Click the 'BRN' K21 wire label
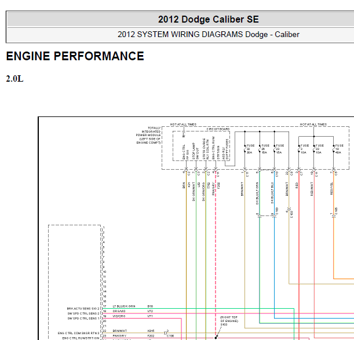This screenshot has width=354, height=340. [184, 185]
